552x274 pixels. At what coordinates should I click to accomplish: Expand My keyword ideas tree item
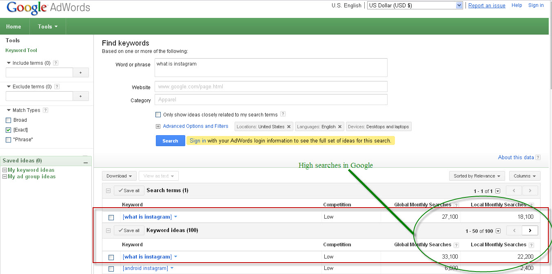(4, 170)
